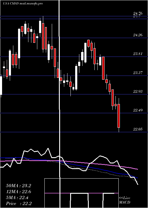148x208 pixels.
Task: Click the 24.26 price level label
Action: tap(138, 35)
